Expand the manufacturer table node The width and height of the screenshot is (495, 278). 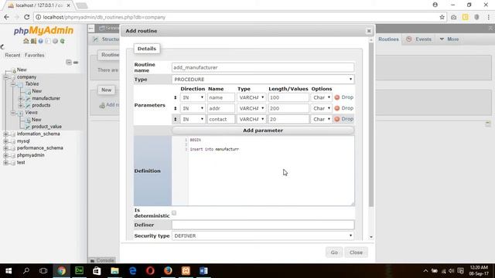click(21, 98)
